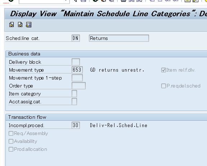Enable the Availability checkbox

tap(11, 141)
